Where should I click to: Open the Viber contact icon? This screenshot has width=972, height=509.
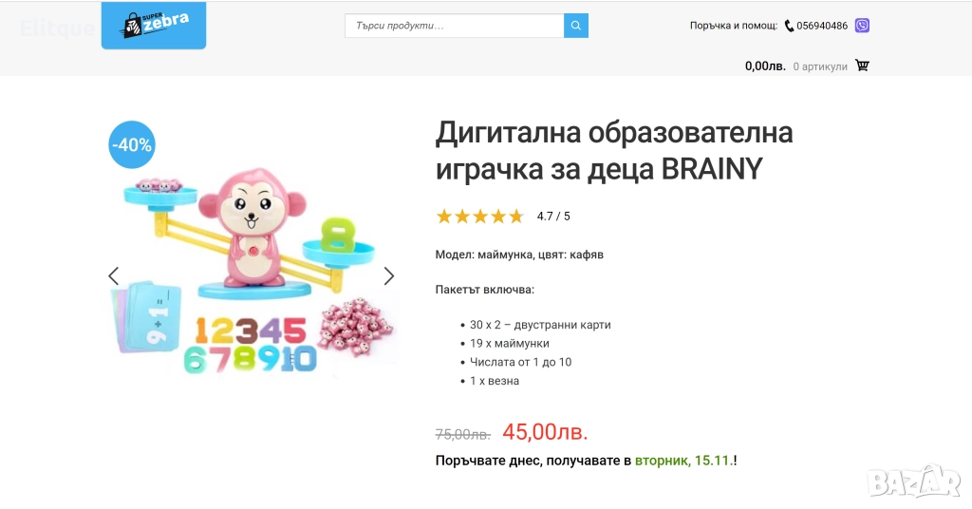pyautogui.click(x=862, y=26)
